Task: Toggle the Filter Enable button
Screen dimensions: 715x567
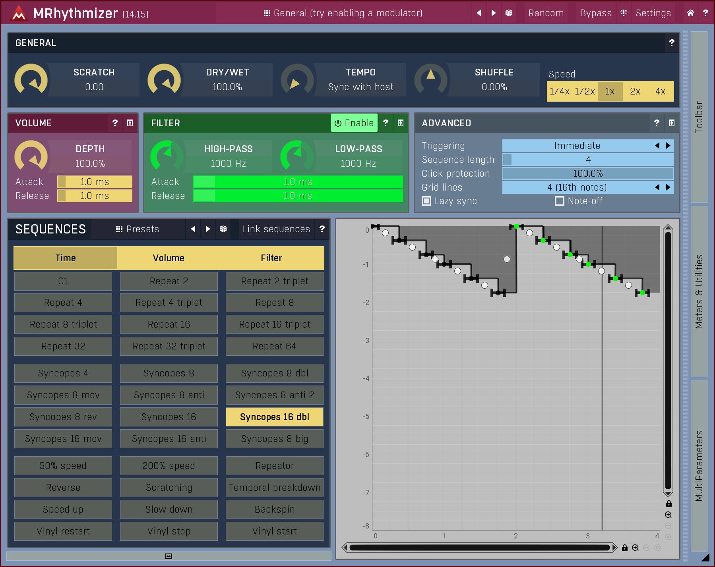Action: coord(354,123)
